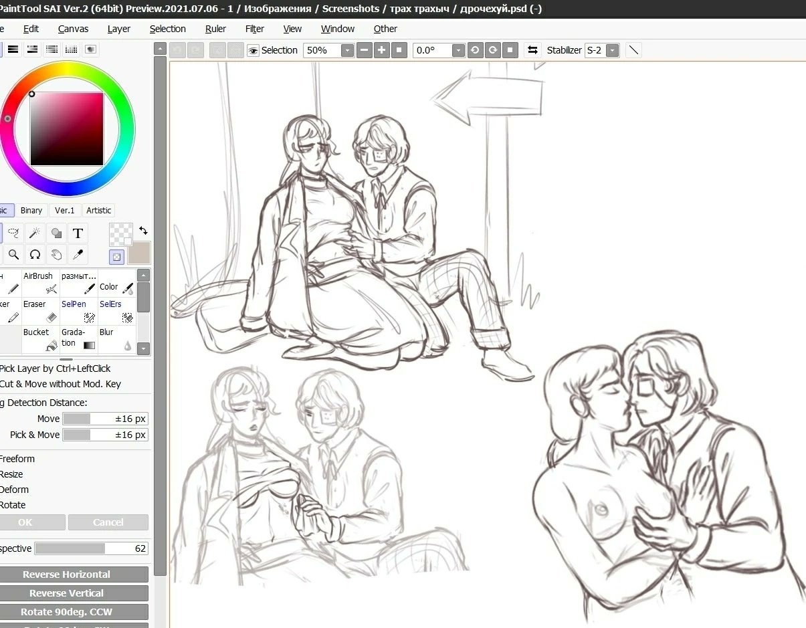Click the Rotate 90deg. CCW button
The width and height of the screenshot is (806, 628).
click(x=66, y=612)
